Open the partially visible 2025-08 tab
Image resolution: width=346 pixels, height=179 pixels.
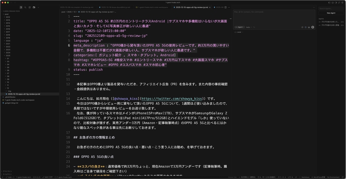coord(218,7)
